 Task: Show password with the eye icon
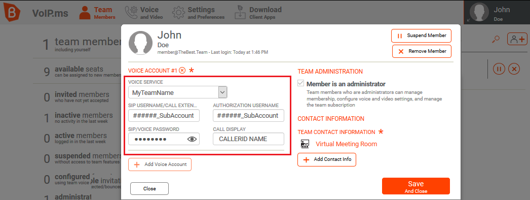[x=192, y=139]
